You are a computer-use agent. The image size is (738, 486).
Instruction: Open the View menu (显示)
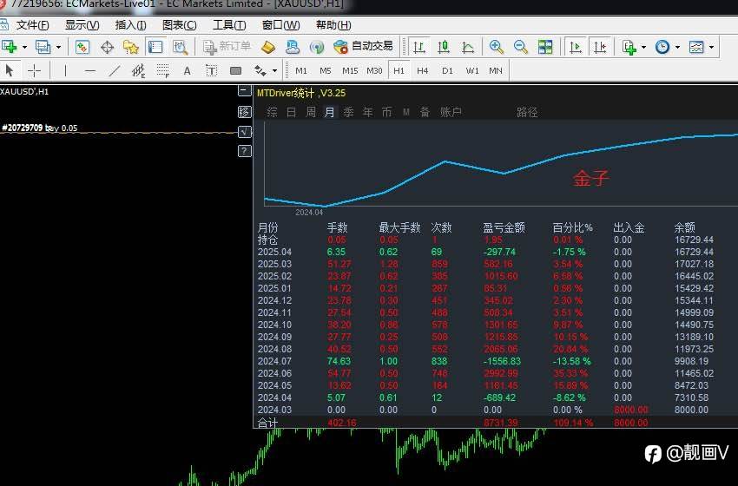pos(82,25)
